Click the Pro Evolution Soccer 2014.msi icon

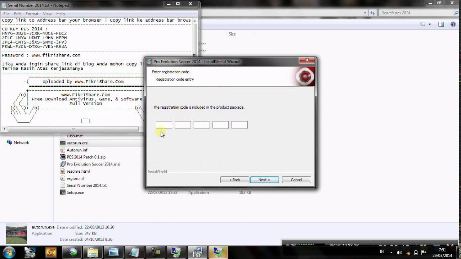(63, 164)
